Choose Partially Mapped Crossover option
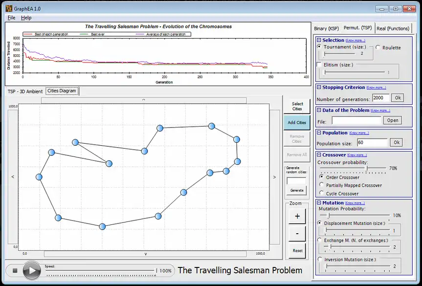 pos(321,185)
